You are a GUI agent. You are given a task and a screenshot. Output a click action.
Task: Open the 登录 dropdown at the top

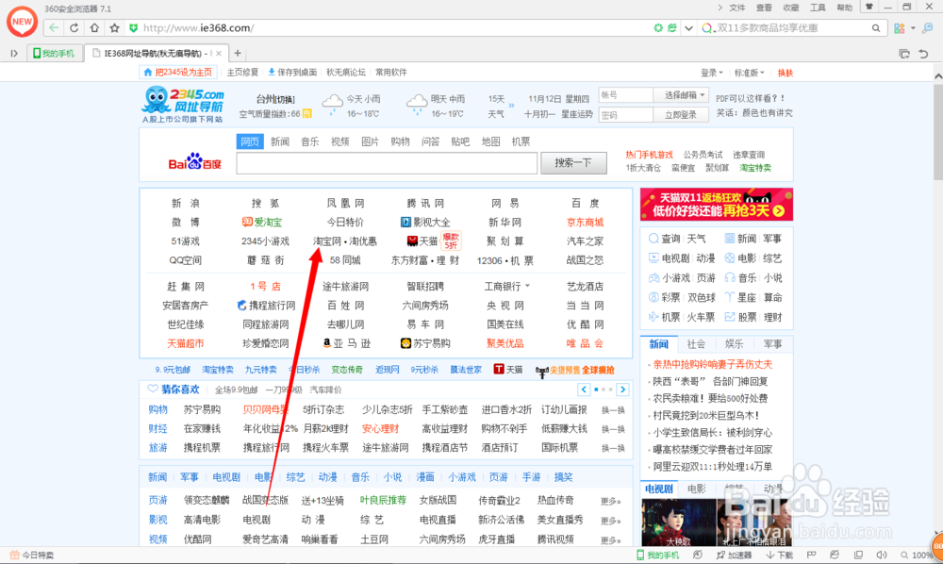click(711, 73)
